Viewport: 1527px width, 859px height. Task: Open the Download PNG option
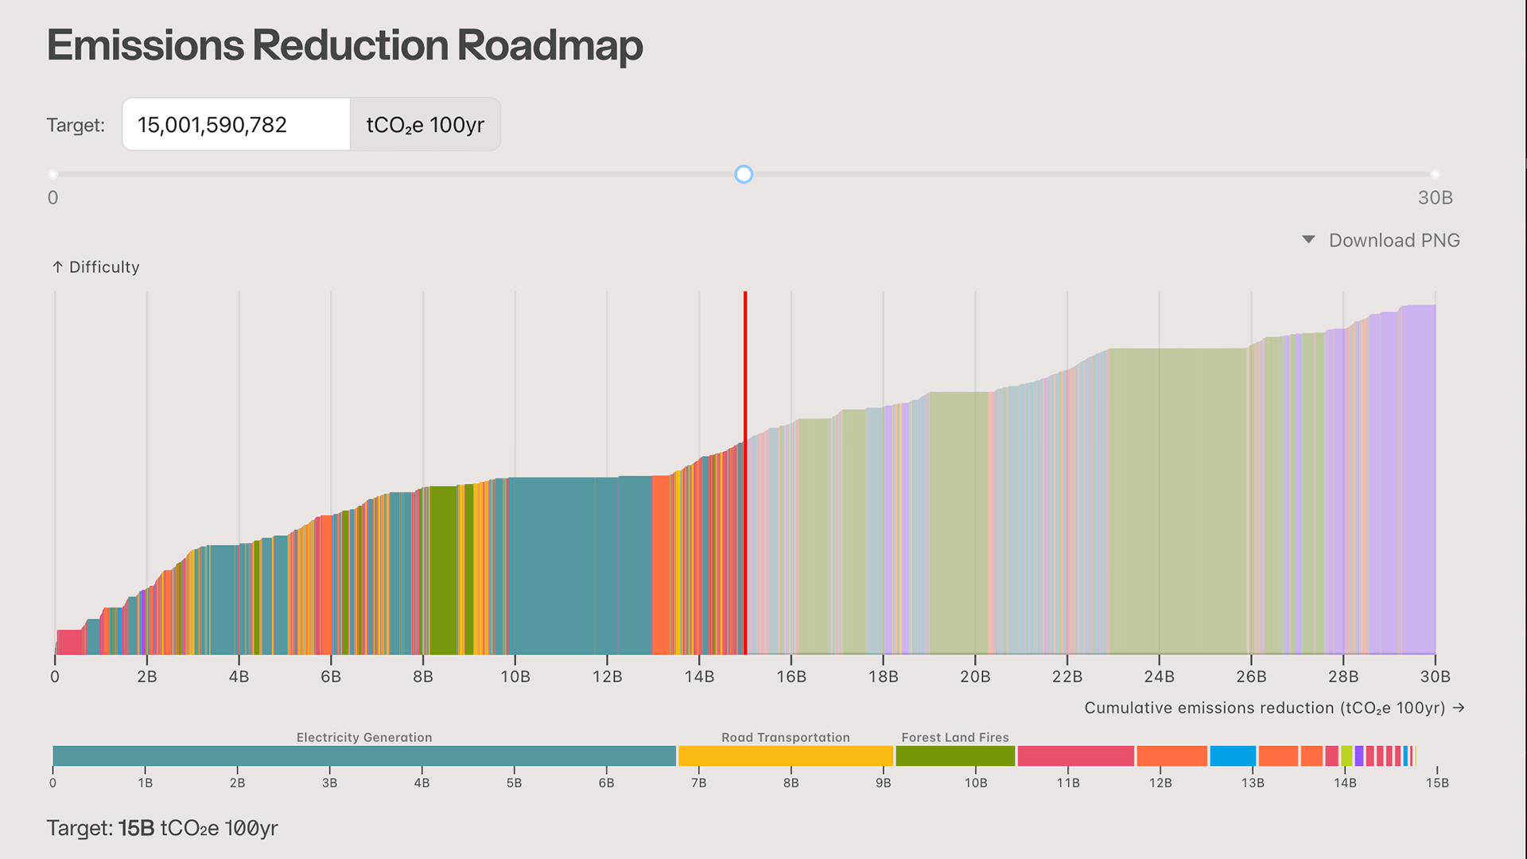(1393, 240)
